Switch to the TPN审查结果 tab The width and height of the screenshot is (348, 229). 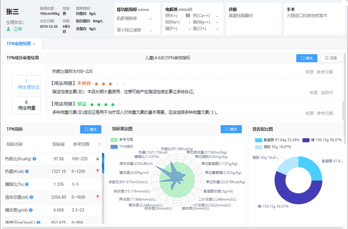[18, 44]
